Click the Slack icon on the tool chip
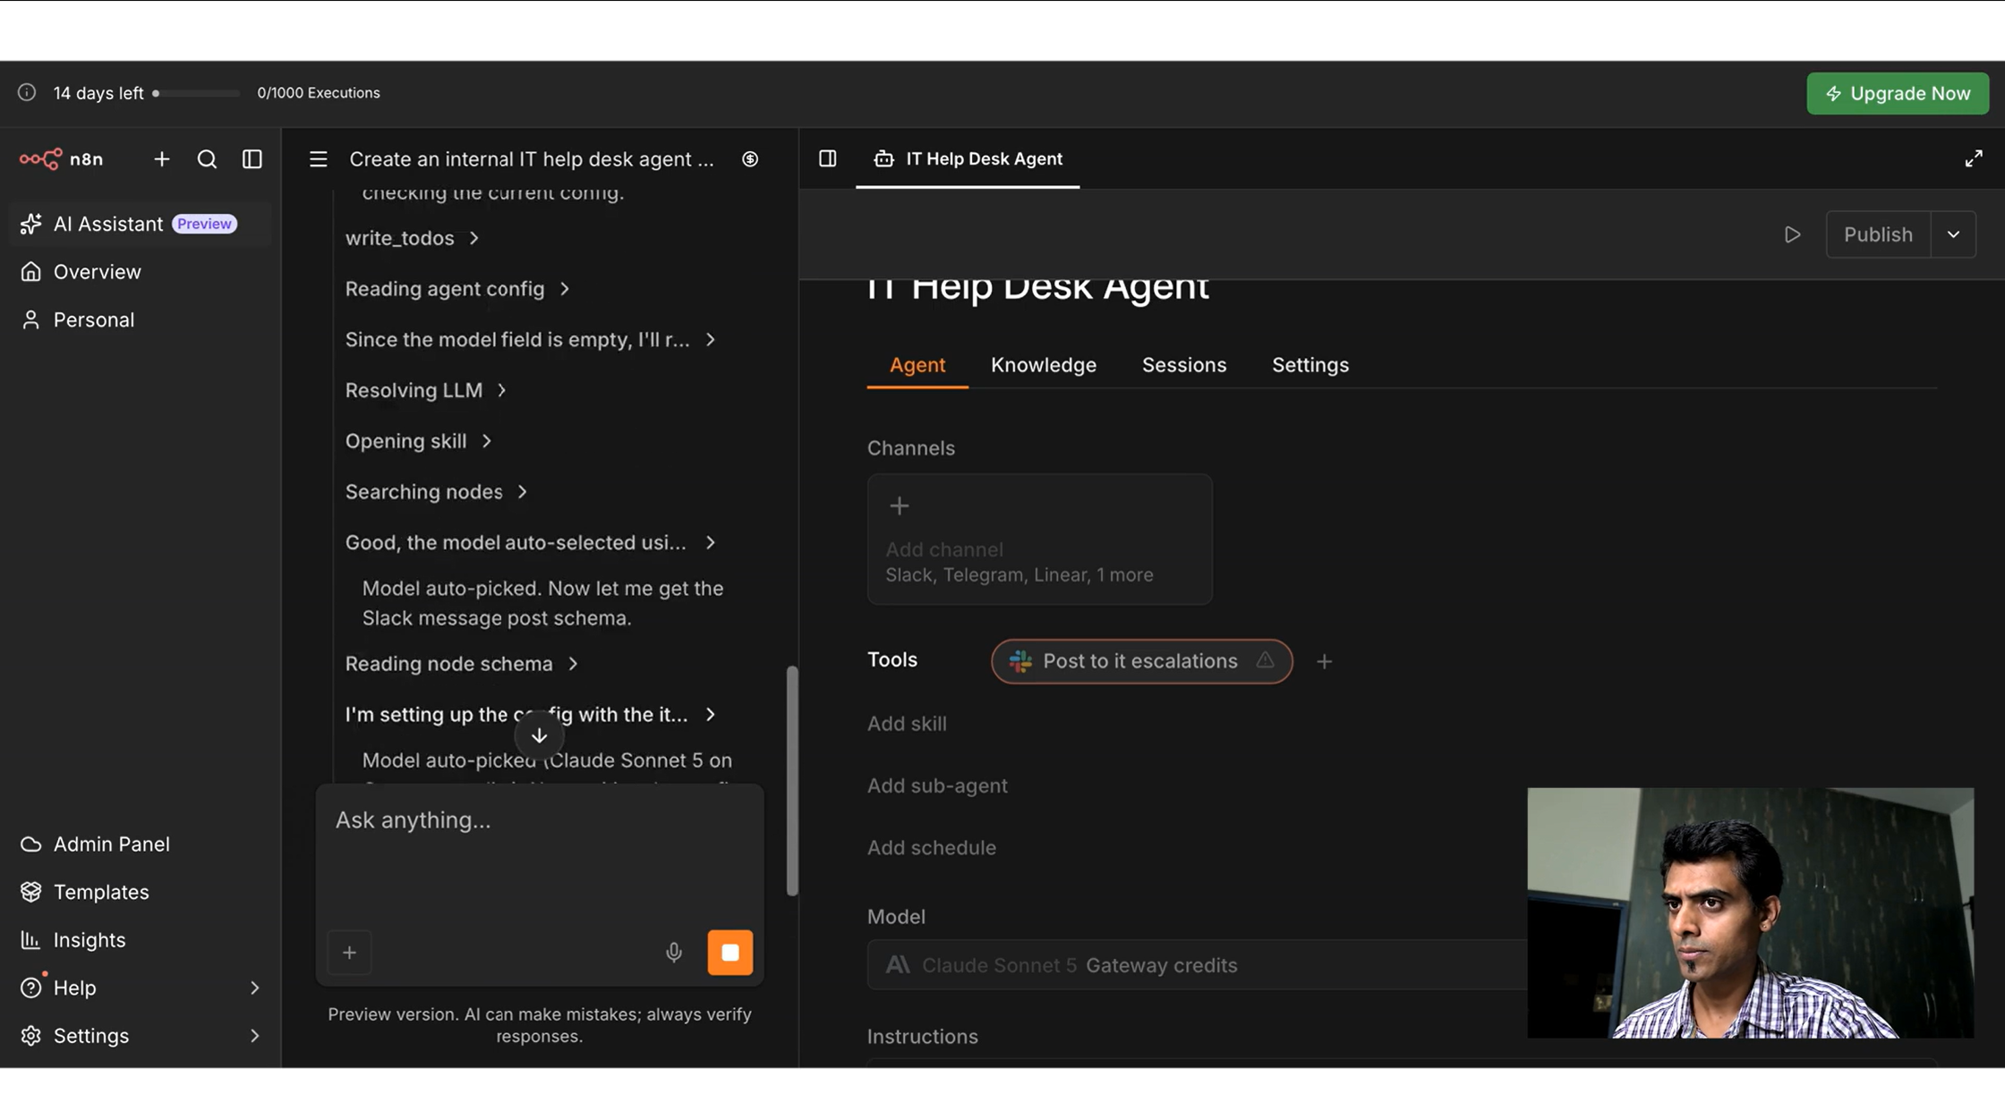Image resolution: width=2005 pixels, height=1111 pixels. [1020, 661]
